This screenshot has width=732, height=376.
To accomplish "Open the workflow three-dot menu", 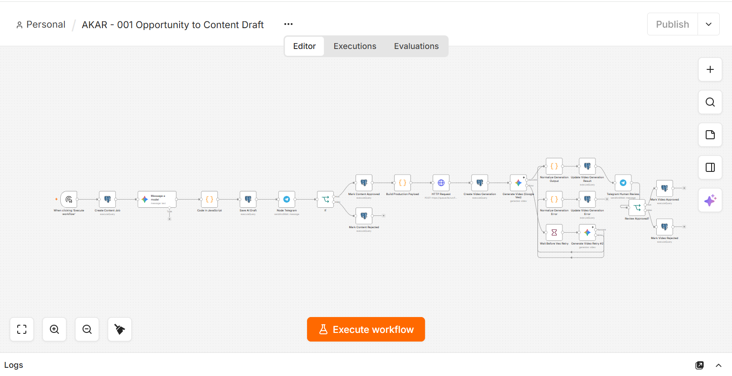I will click(288, 24).
